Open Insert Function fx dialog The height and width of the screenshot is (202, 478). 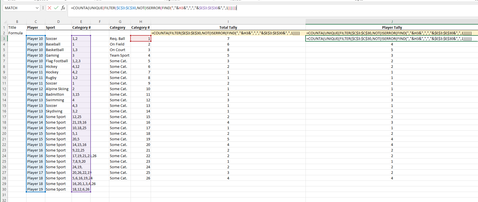pos(63,8)
